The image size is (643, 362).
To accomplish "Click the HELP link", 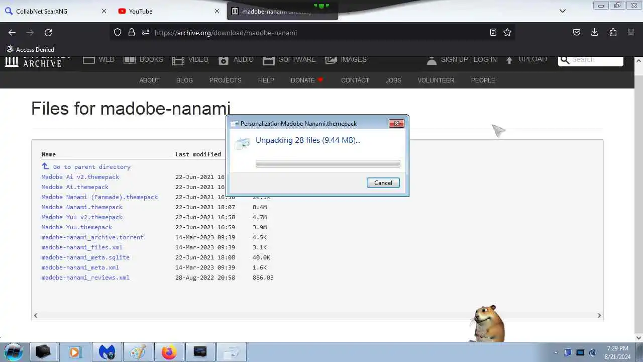I will click(266, 80).
